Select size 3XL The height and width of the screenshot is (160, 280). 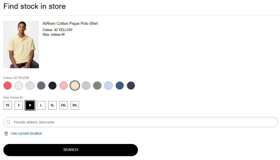point(75,105)
